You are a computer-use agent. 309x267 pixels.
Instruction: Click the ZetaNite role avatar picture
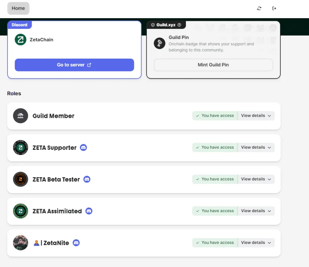pyautogui.click(x=20, y=243)
